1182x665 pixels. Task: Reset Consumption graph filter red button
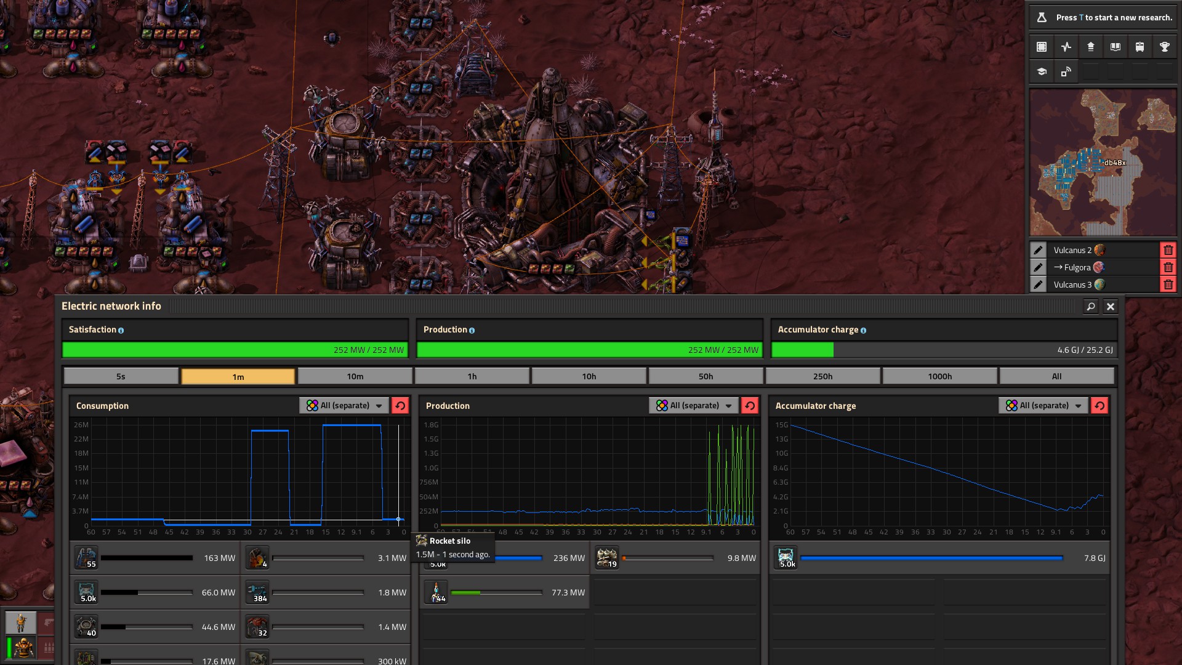pyautogui.click(x=400, y=405)
